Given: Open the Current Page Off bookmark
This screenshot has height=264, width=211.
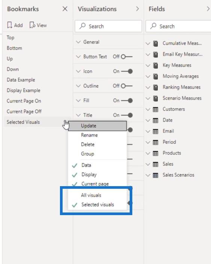Looking at the screenshot, I should [24, 111].
